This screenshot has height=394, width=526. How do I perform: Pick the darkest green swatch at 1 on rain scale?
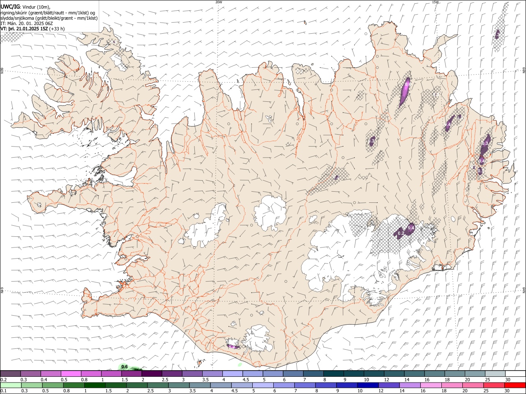(x=95, y=385)
